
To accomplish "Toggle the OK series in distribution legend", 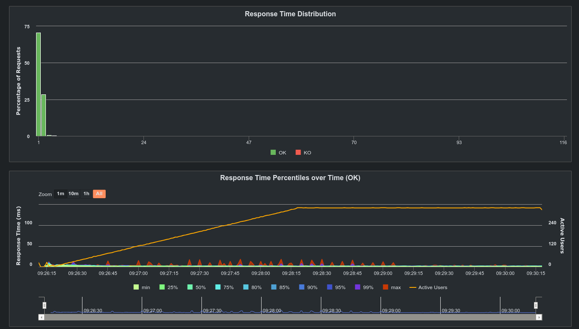I will click(x=278, y=153).
